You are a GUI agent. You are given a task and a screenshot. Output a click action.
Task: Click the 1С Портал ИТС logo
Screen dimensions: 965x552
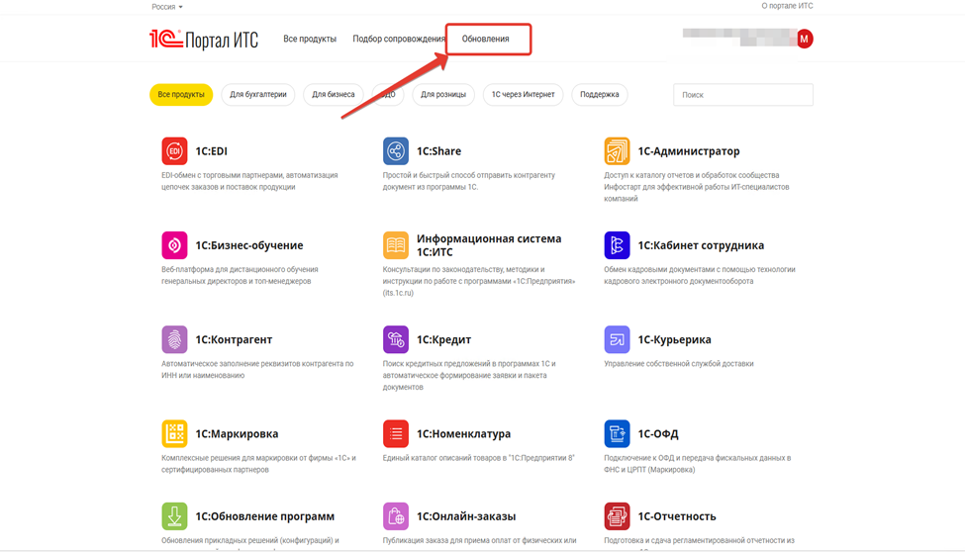[204, 40]
